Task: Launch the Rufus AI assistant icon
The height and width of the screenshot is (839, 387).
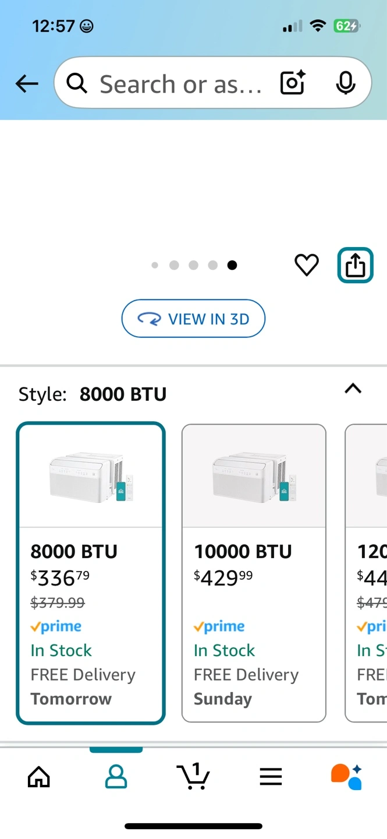Action: click(x=347, y=776)
